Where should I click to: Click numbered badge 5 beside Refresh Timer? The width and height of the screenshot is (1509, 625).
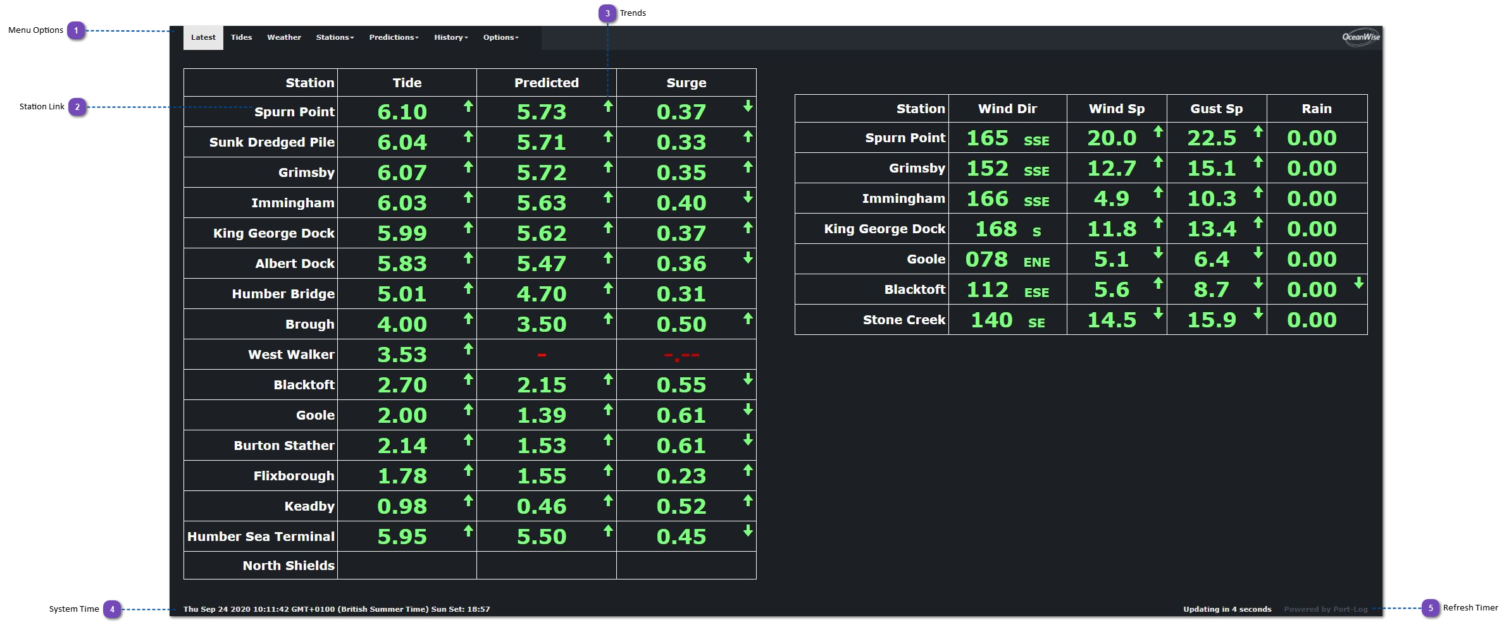1430,608
